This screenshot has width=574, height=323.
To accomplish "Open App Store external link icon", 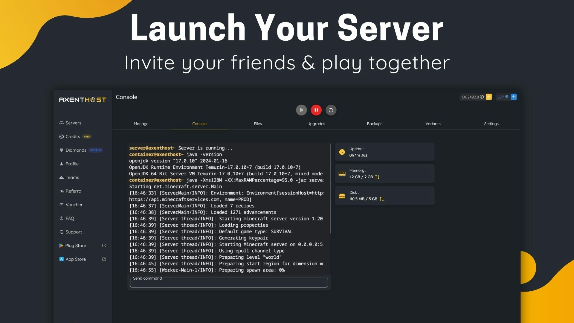I will [x=104, y=259].
